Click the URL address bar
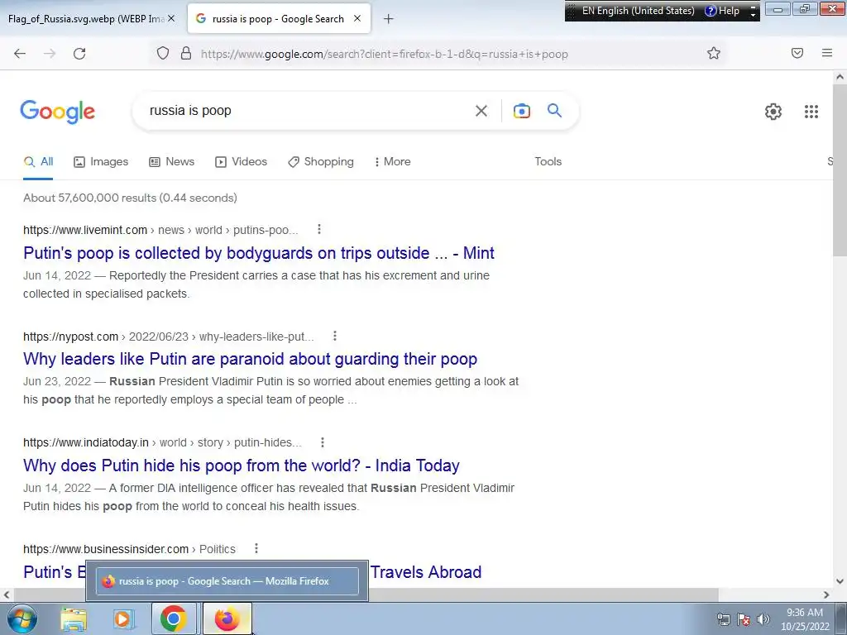The width and height of the screenshot is (847, 635). (x=438, y=54)
